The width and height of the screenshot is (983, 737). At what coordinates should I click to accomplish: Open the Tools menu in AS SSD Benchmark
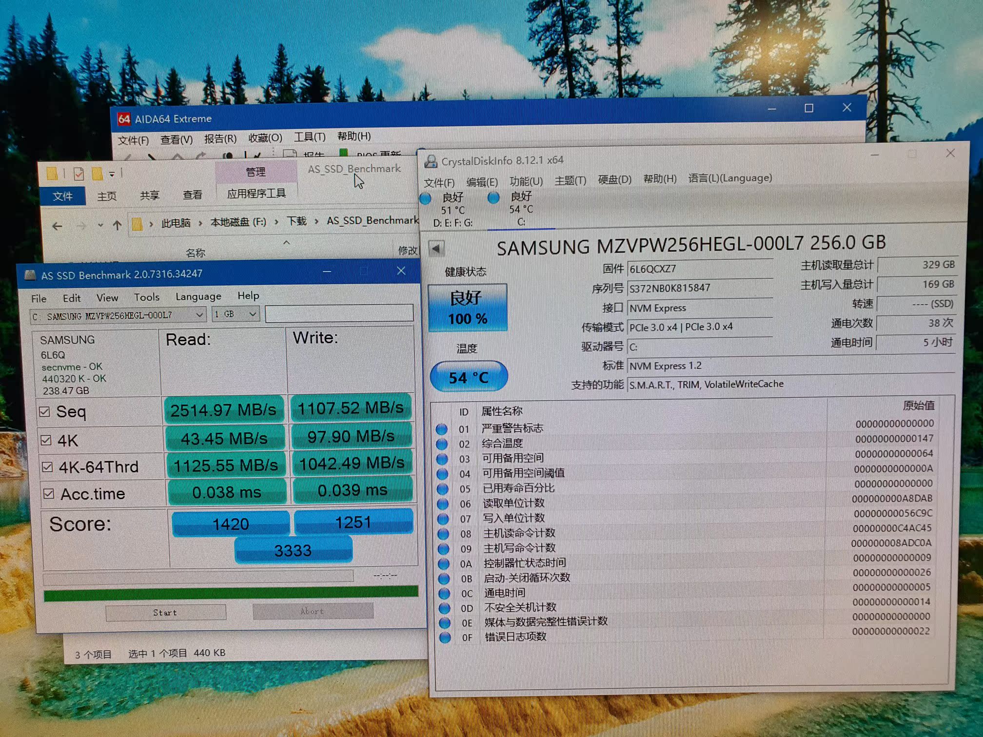point(147,297)
